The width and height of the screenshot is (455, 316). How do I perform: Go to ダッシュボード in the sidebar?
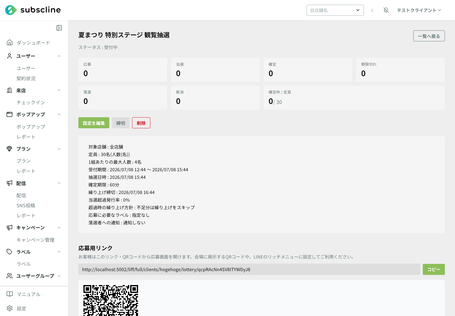(x=33, y=43)
